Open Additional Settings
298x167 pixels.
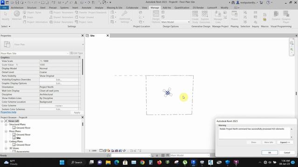point(125,17)
